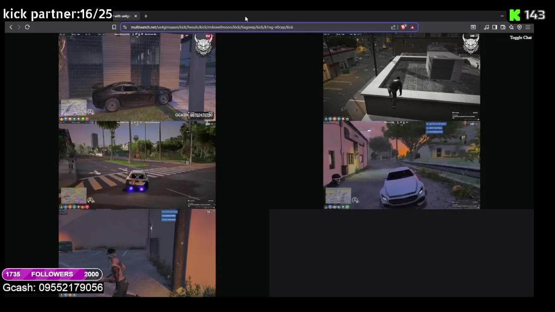The image size is (555, 312).
Task: Open the Leo AI sparkle icon
Action: tap(511, 27)
